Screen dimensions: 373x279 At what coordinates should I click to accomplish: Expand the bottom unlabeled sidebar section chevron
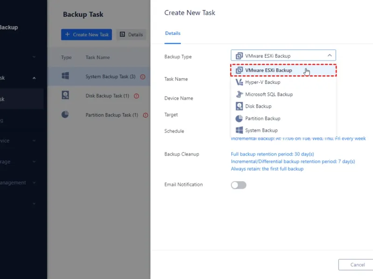[x=34, y=204]
